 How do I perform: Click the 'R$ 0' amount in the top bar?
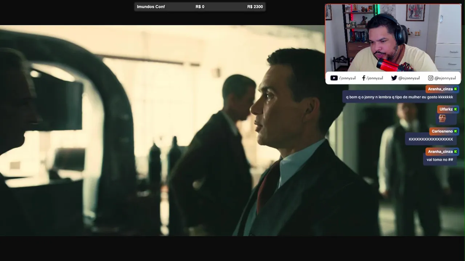(x=200, y=7)
